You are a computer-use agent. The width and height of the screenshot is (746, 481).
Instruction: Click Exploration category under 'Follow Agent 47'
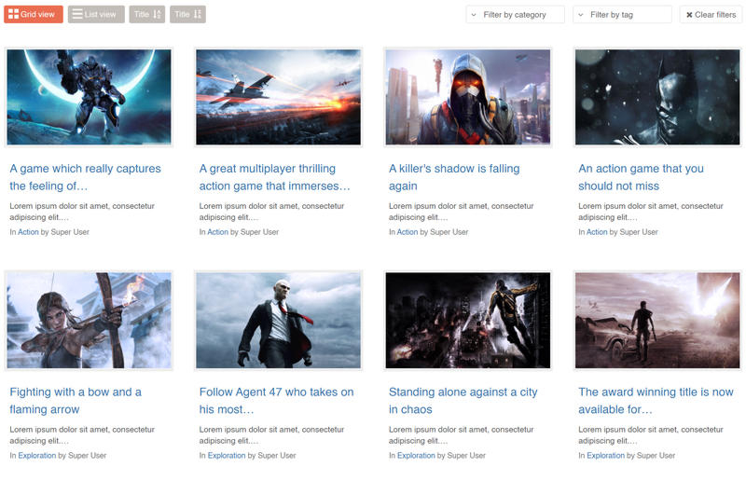click(227, 456)
